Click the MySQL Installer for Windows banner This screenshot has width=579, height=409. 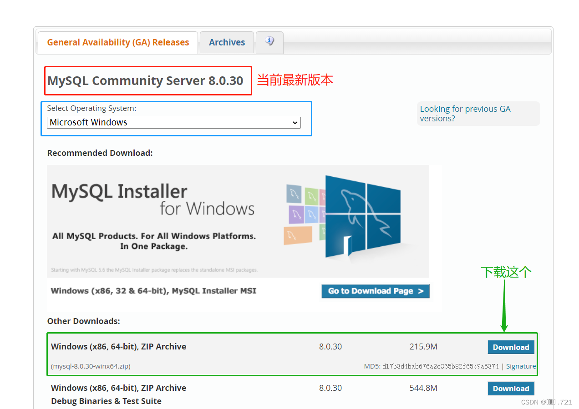coord(238,221)
